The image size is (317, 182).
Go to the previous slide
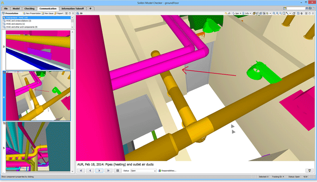(90, 171)
